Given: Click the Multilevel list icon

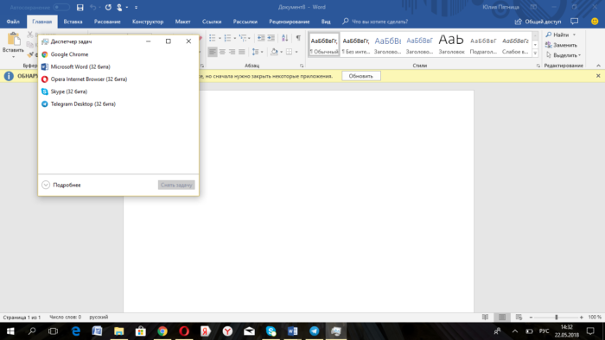Looking at the screenshot, I should click(243, 38).
